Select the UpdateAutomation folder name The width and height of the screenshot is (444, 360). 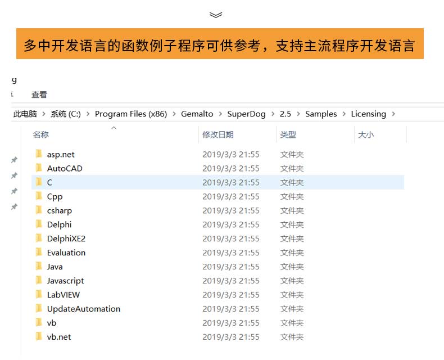pos(84,309)
